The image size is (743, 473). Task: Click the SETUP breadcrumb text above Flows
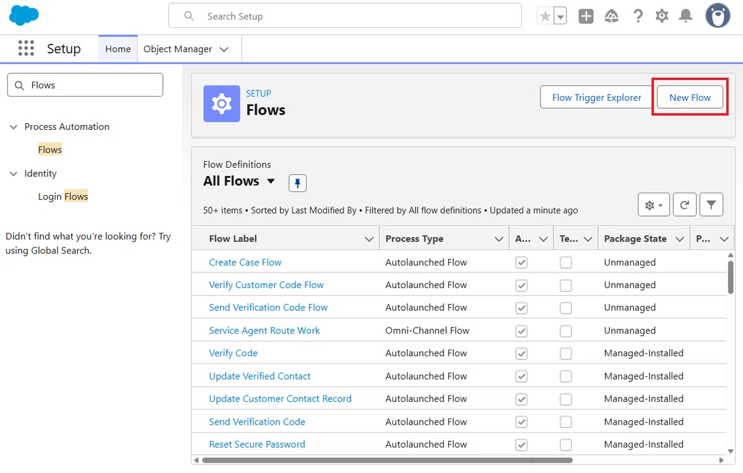[x=259, y=93]
